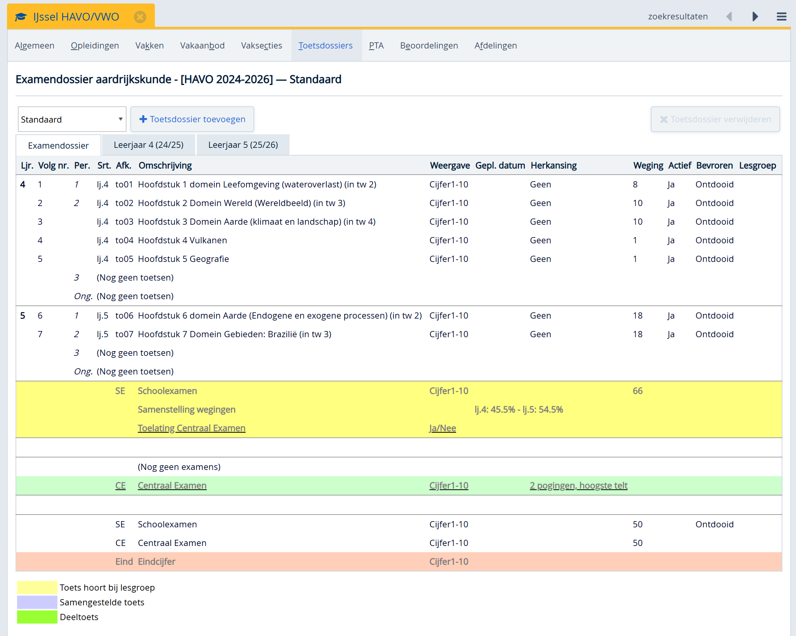Select row to04 Hoofdstuk 4 Vulkanen
This screenshot has width=796, height=636.
[x=182, y=240]
